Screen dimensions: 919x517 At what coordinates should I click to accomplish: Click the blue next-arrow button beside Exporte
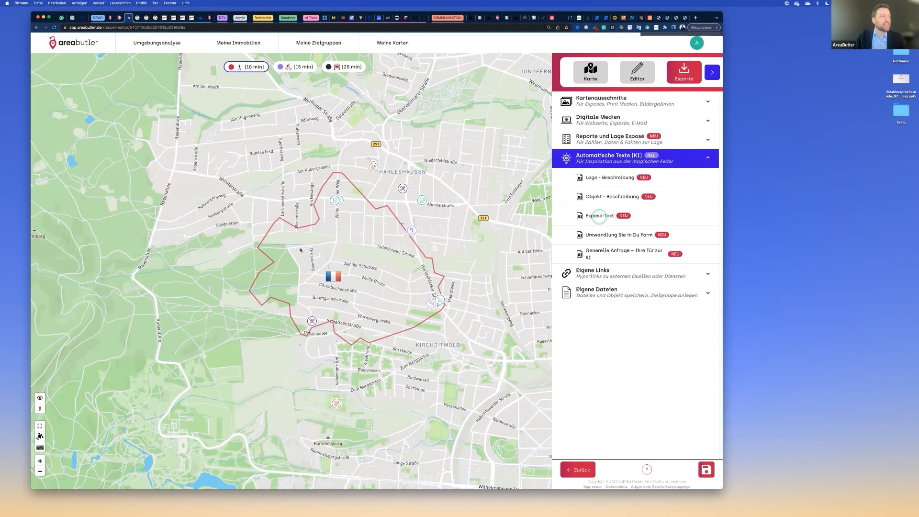pyautogui.click(x=712, y=72)
